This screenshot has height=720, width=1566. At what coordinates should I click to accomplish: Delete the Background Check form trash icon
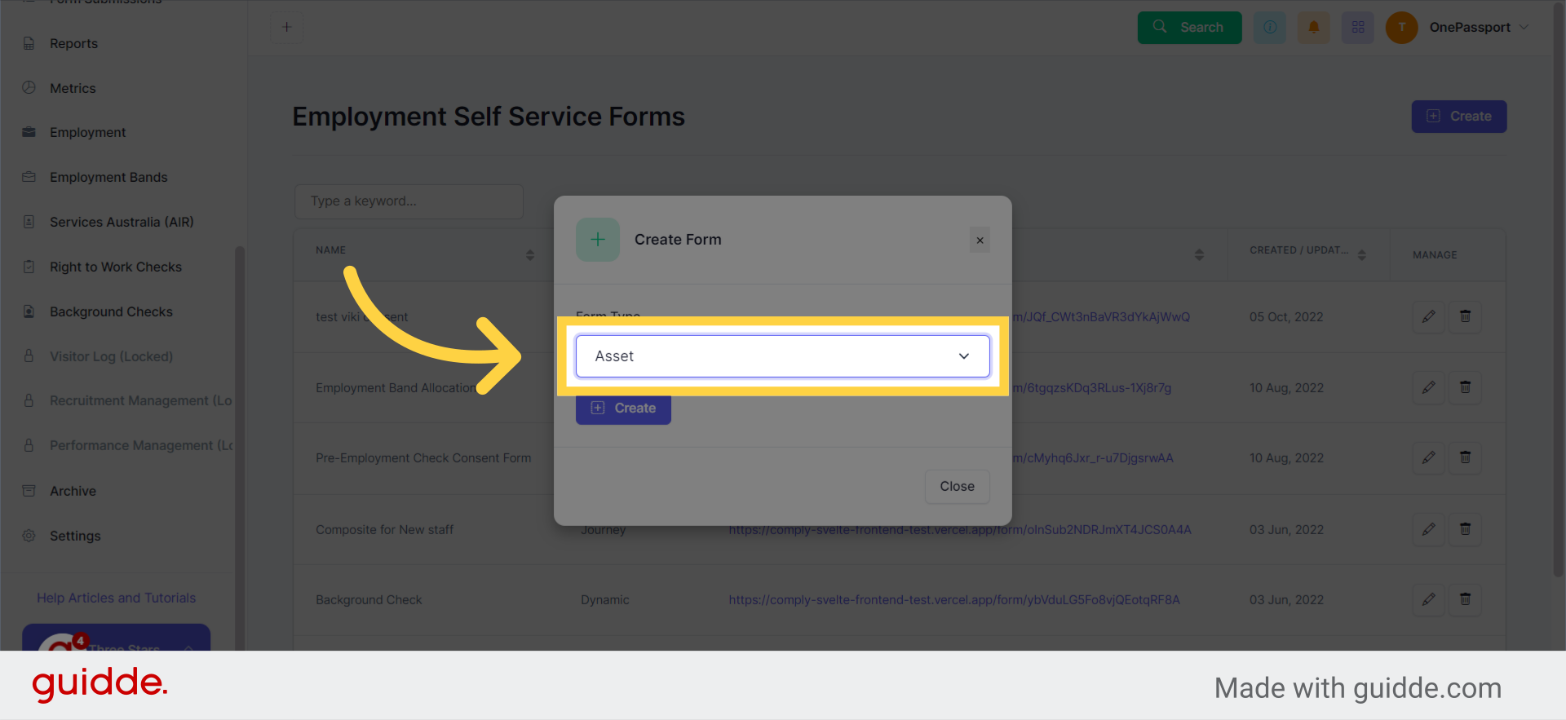(1466, 599)
